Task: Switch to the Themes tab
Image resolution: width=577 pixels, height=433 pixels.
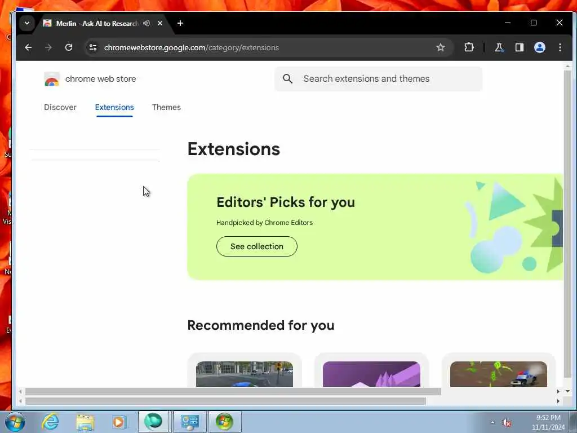Action: [x=166, y=107]
